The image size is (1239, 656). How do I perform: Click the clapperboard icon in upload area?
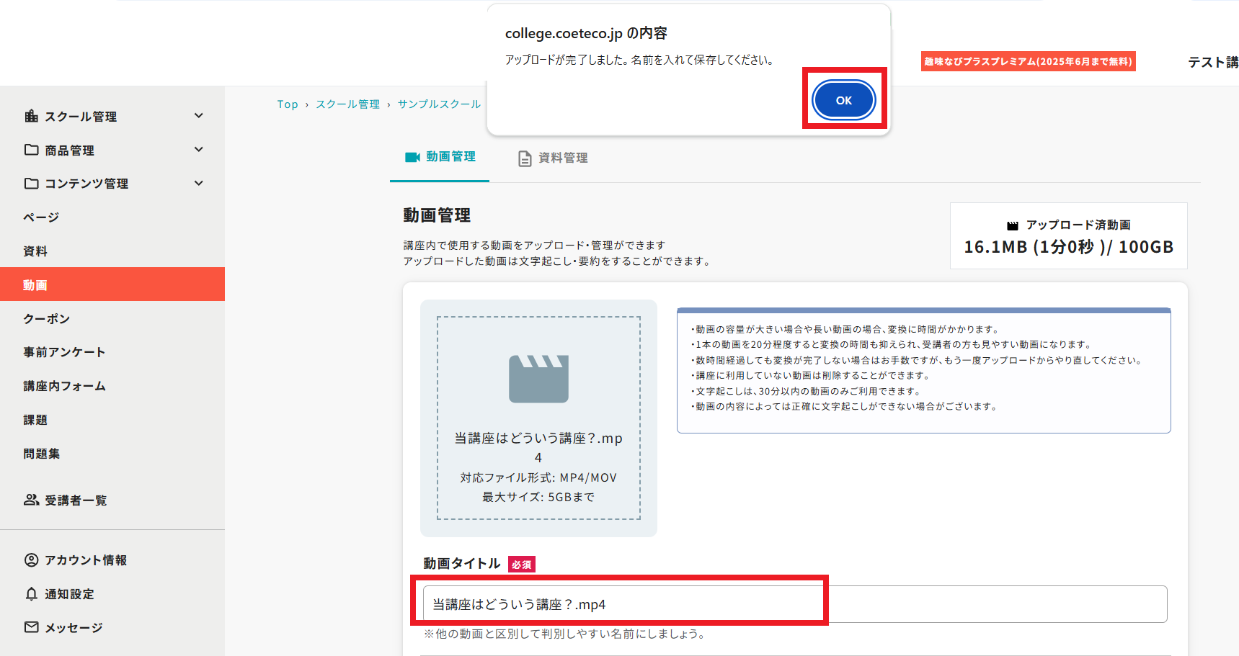(538, 379)
